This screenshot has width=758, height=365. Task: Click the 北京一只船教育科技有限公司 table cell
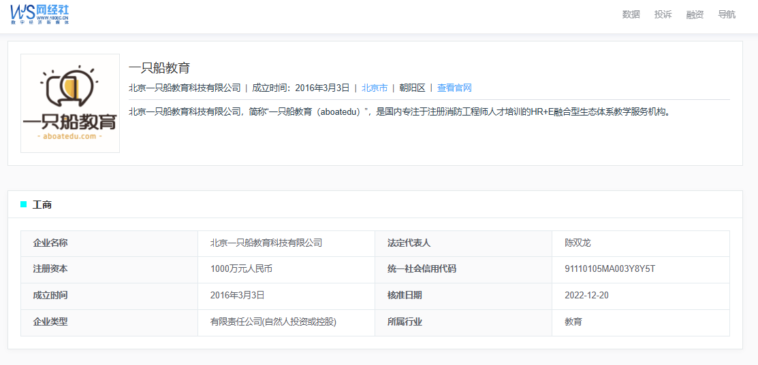(x=286, y=243)
